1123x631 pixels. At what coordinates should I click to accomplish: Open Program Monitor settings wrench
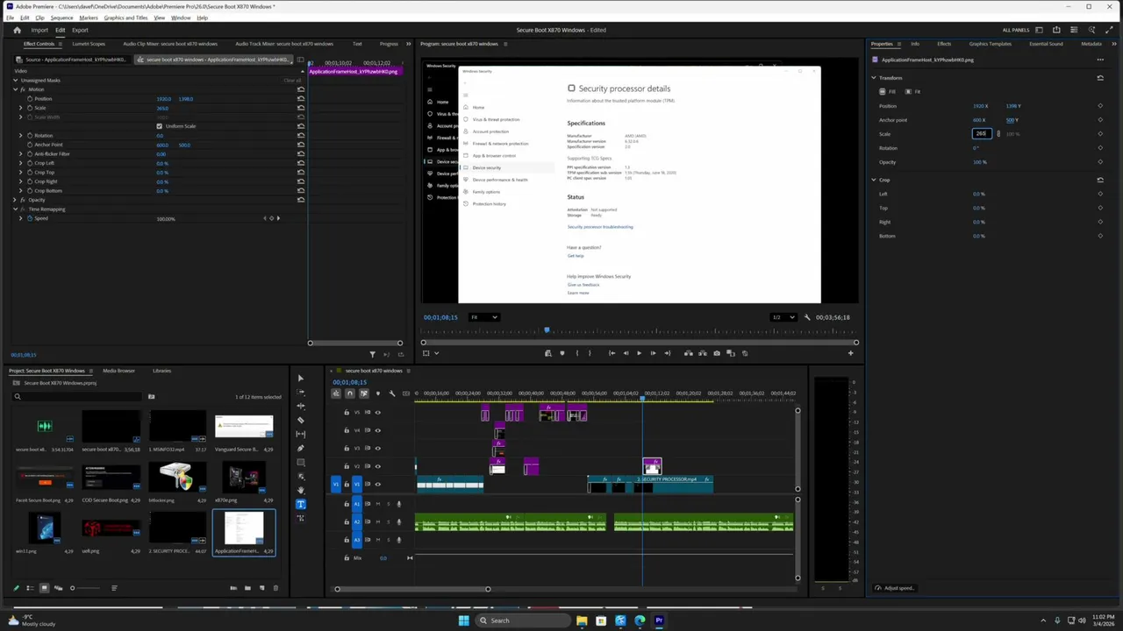coord(807,317)
